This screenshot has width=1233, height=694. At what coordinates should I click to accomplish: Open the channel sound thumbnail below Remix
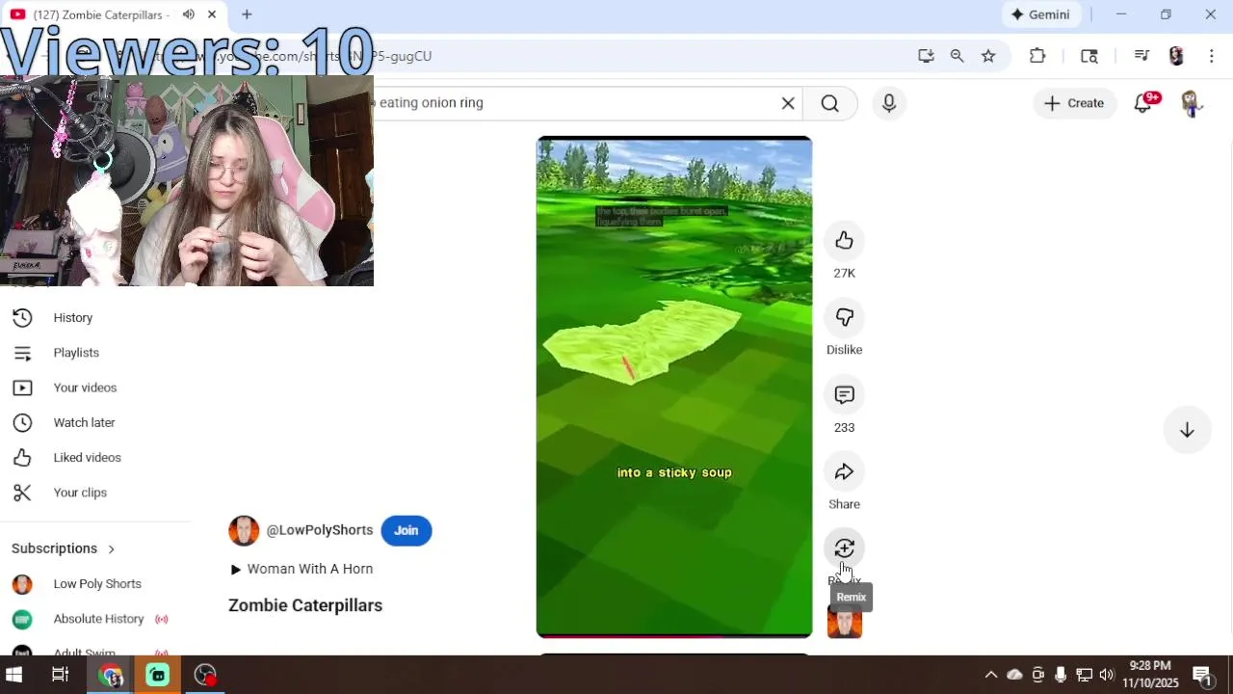tap(845, 623)
